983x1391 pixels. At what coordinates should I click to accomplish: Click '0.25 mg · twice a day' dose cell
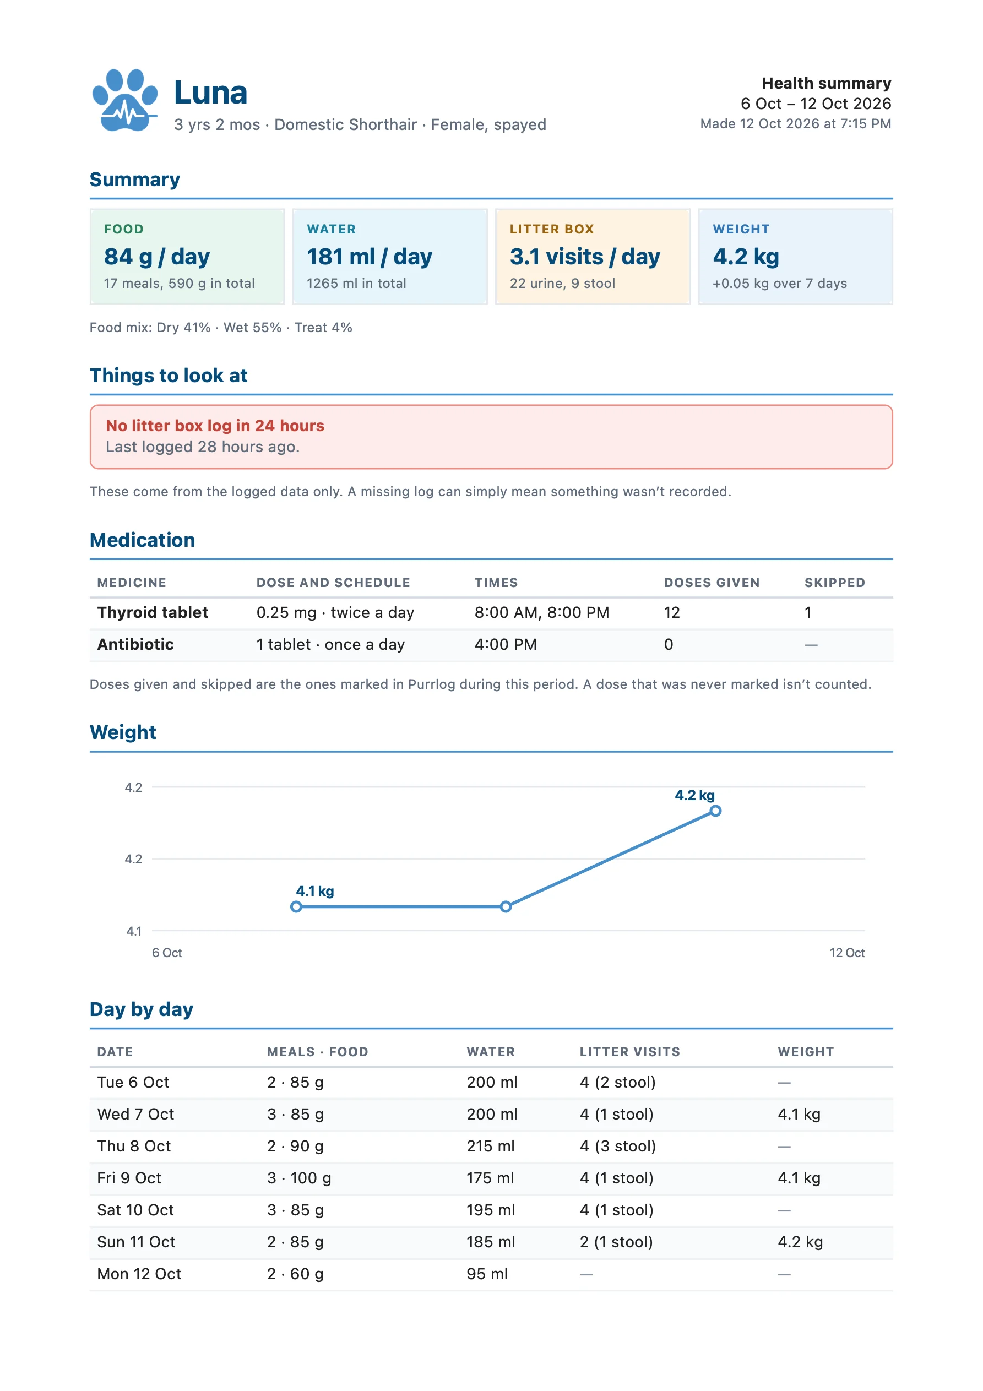[x=335, y=612]
